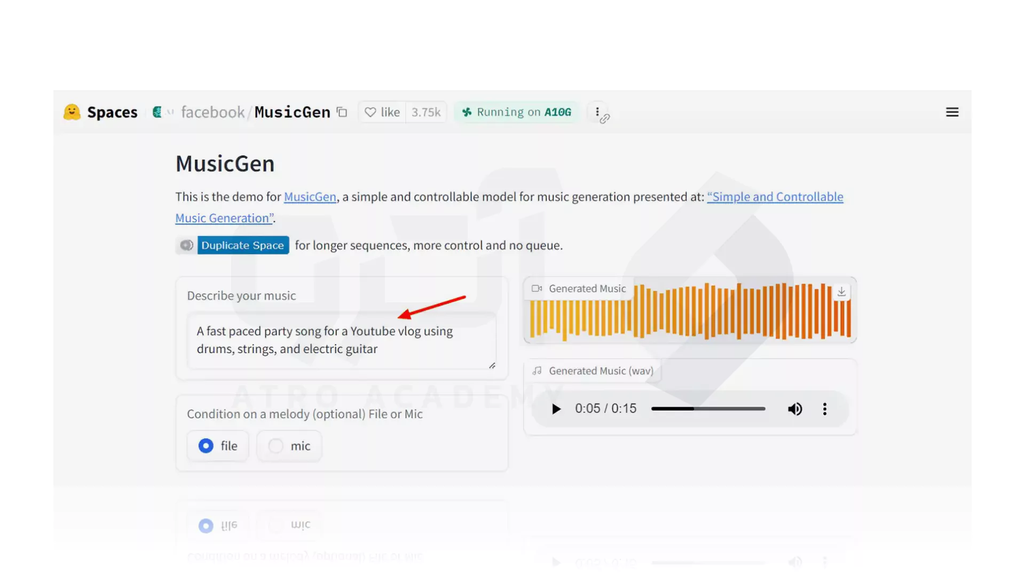Follow the MusicGen demo hyperlink

point(310,197)
